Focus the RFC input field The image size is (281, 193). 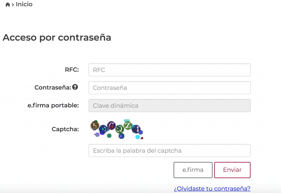(x=170, y=70)
